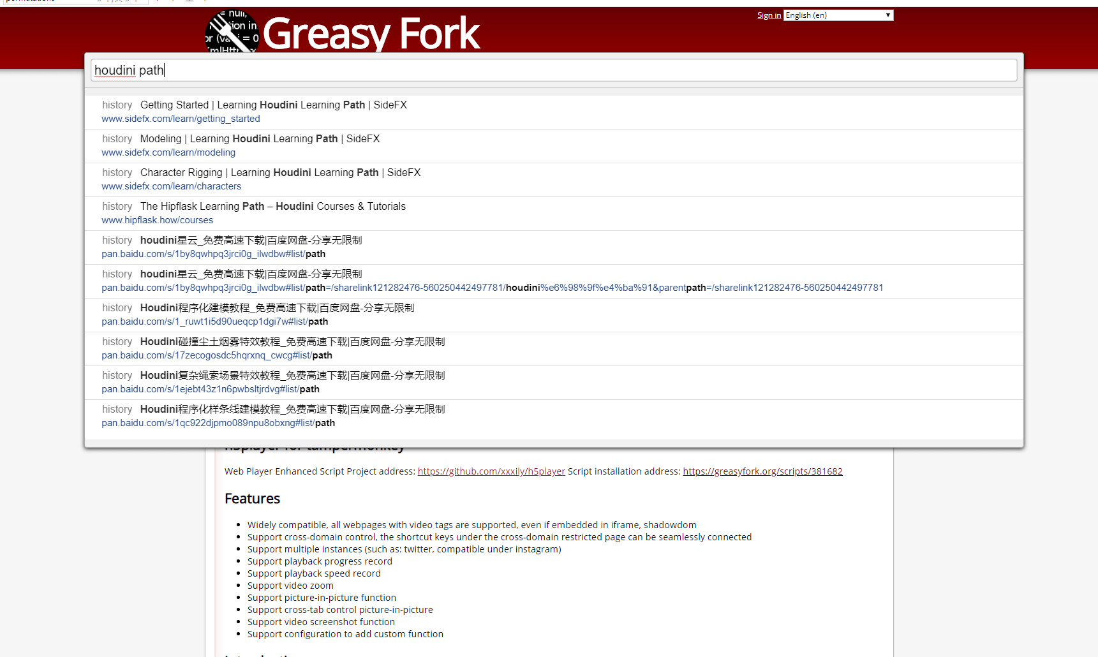Click the Greasy Fork logo icon

tap(232, 32)
